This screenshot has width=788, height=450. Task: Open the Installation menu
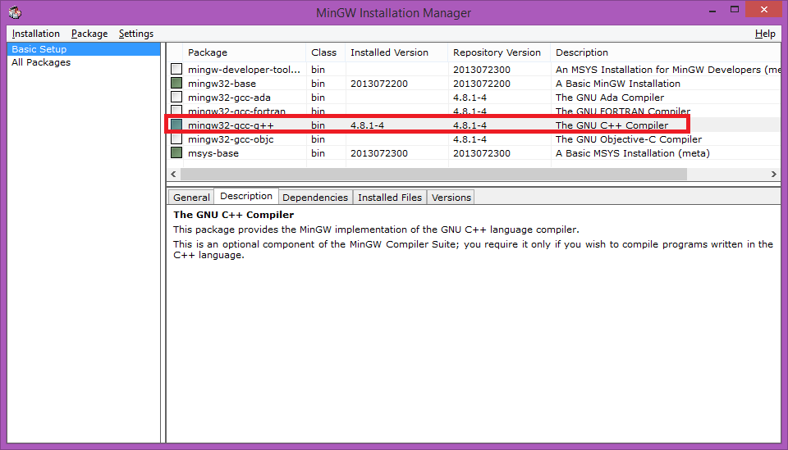35,34
